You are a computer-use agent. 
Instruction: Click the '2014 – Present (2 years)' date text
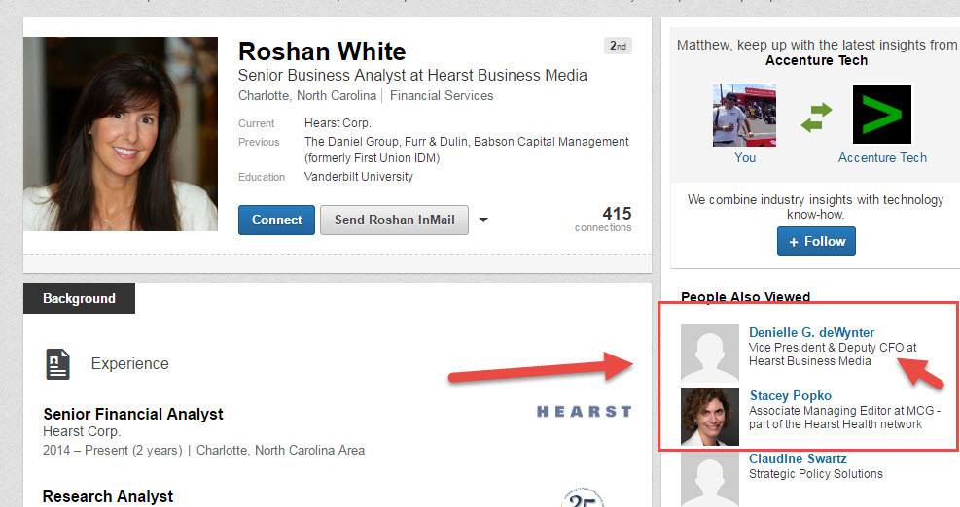[x=113, y=451]
